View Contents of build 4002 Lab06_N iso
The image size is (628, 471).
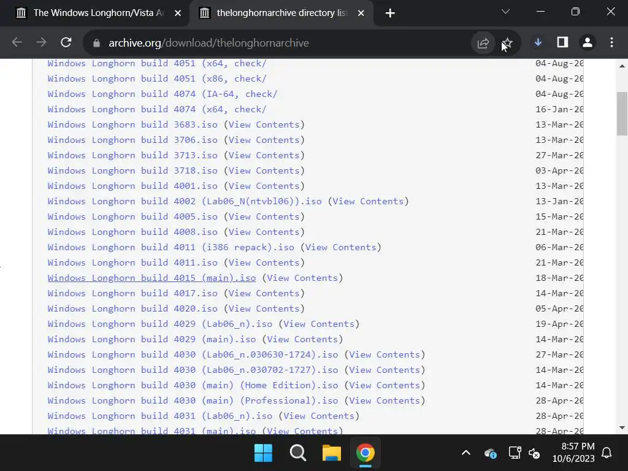click(368, 201)
